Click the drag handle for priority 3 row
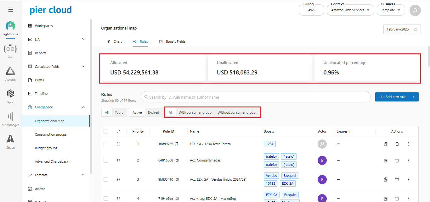 point(118,180)
